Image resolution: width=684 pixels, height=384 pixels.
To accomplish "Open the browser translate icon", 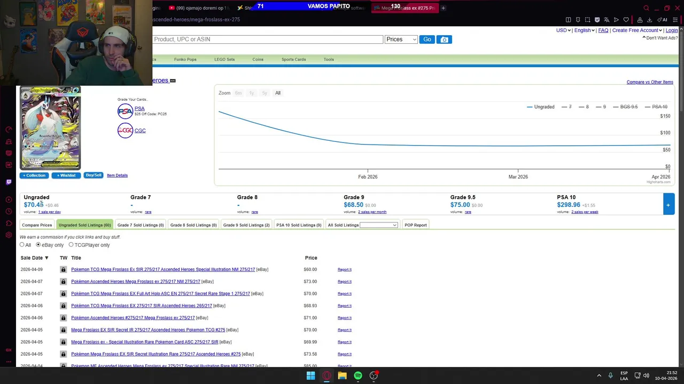I will 607,20.
